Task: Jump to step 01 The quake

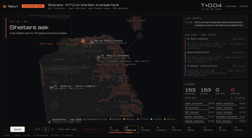Action: tap(116, 129)
